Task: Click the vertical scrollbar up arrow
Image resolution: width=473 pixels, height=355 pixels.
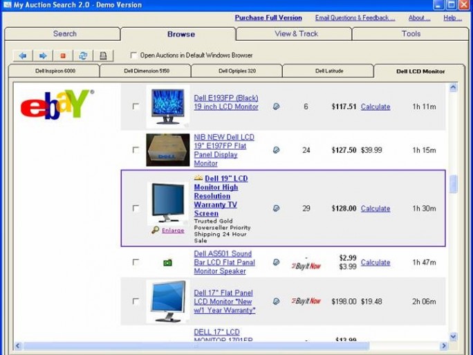Action: coord(453,88)
